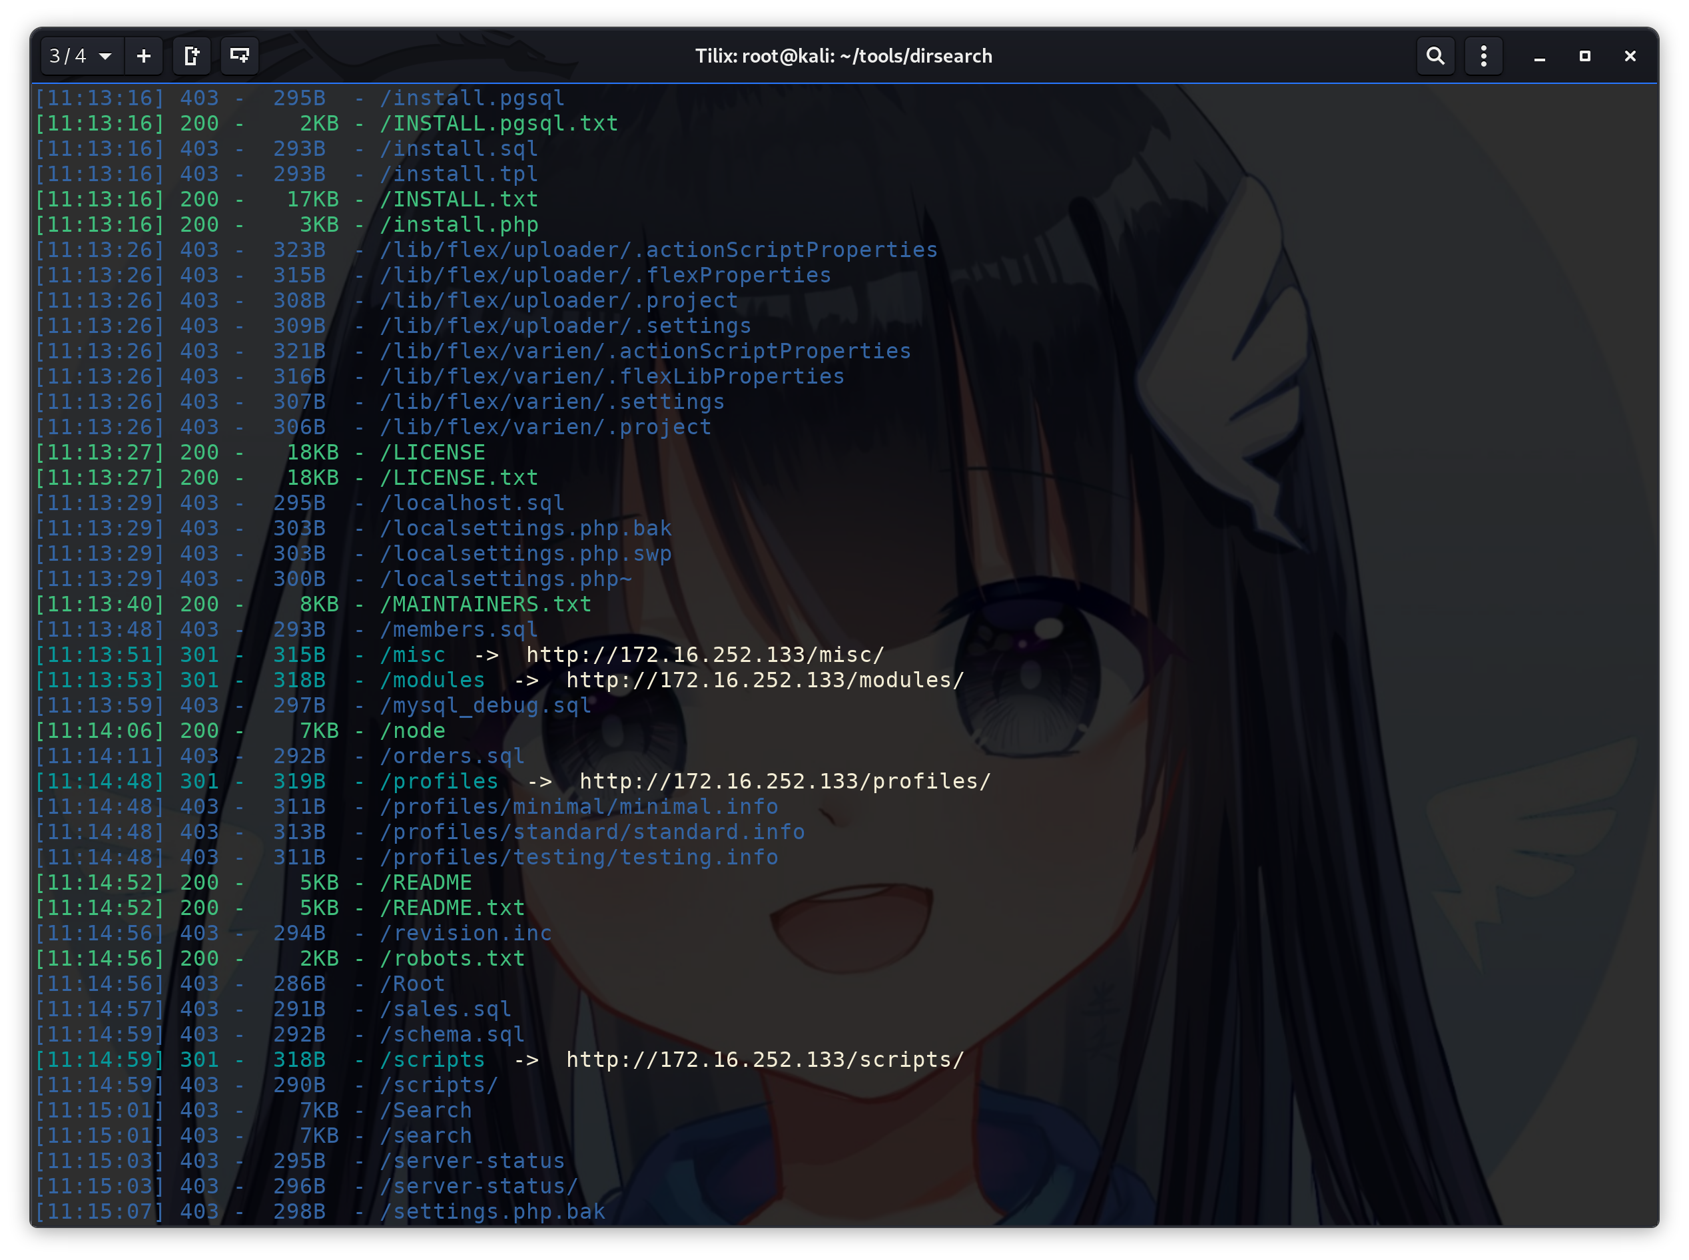Select the /sales.sql path text
The height and width of the screenshot is (1260, 1689).
point(445,1009)
